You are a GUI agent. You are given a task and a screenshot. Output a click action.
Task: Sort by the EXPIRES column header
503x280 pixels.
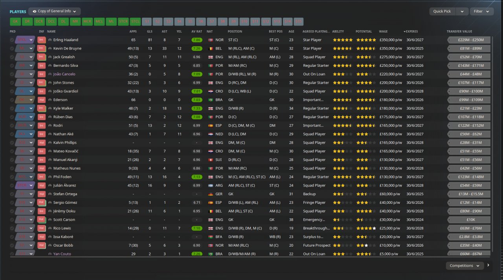click(412, 31)
